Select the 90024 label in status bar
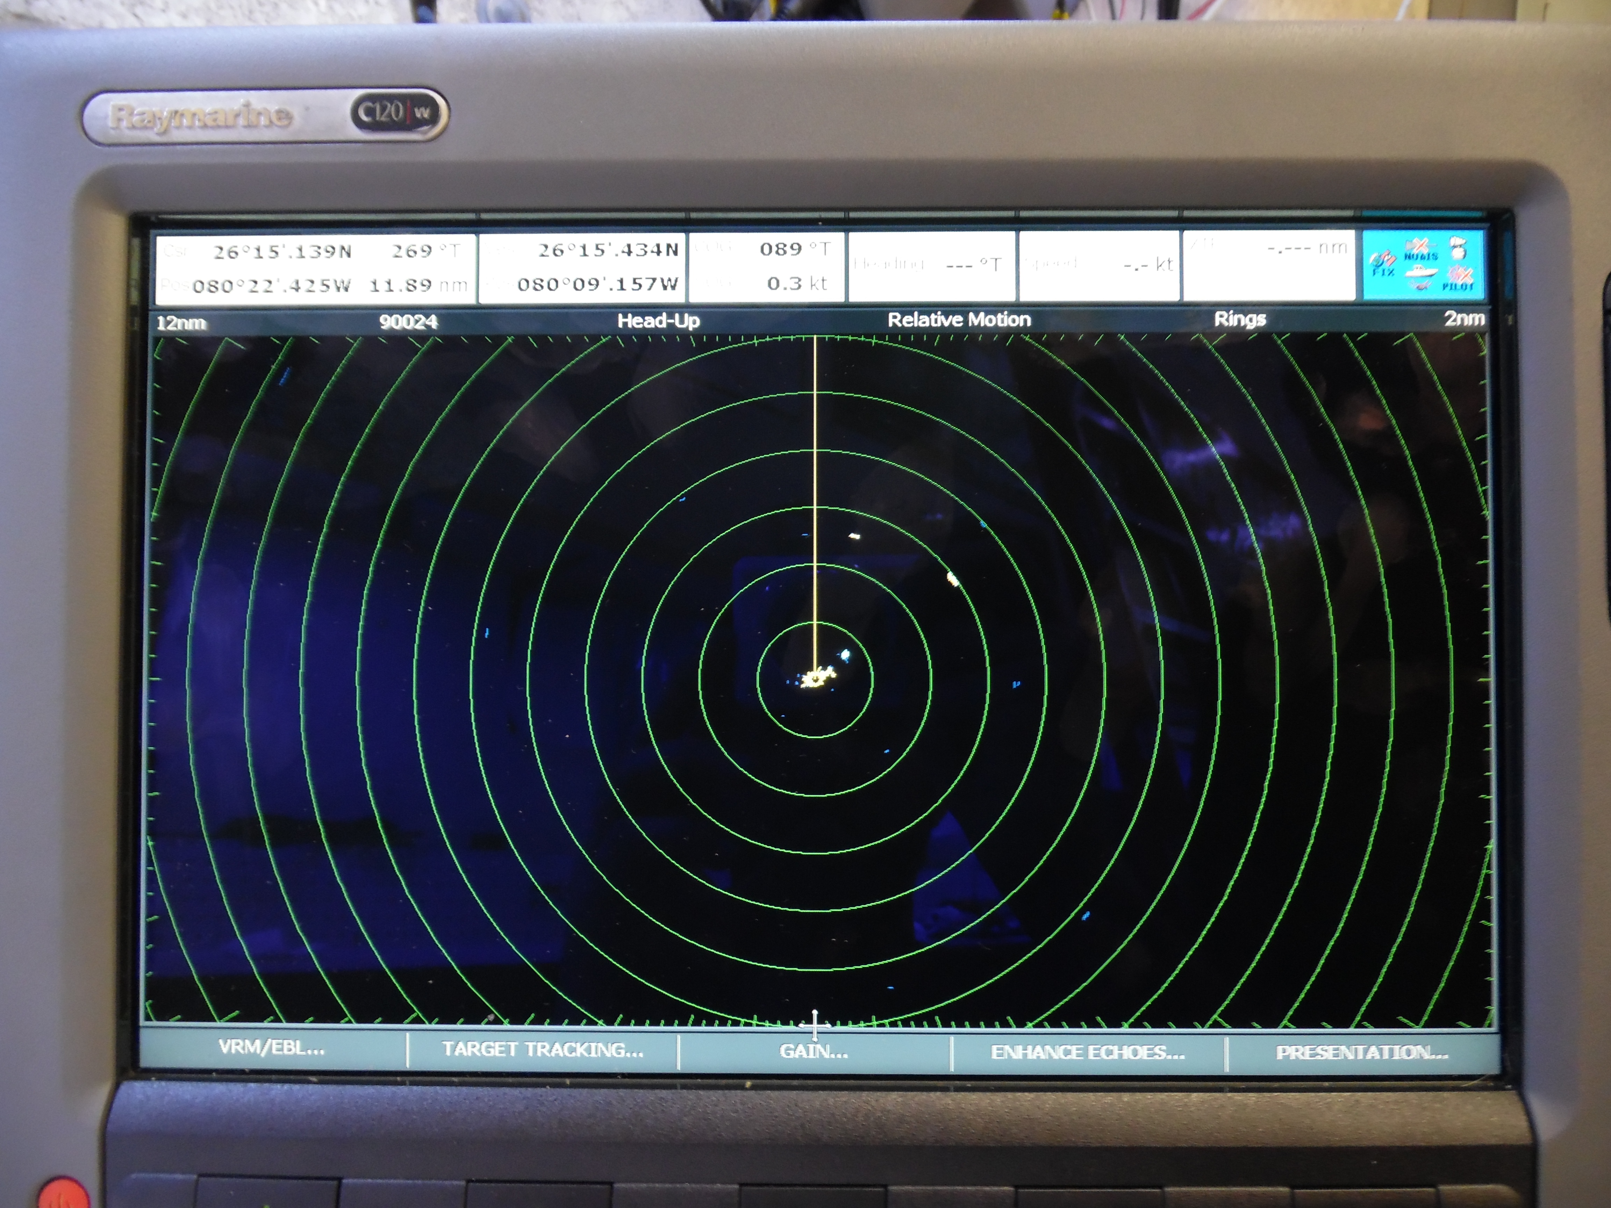 (x=408, y=322)
